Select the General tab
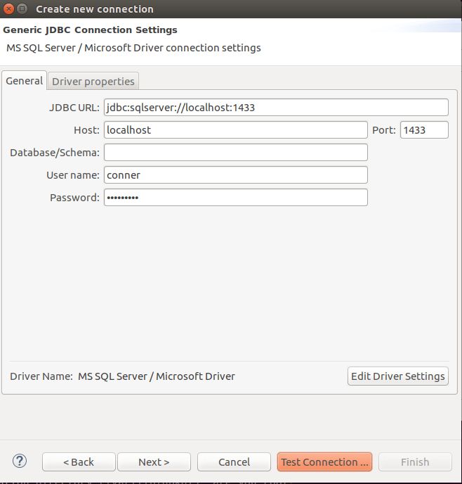462x484 pixels. 25,81
